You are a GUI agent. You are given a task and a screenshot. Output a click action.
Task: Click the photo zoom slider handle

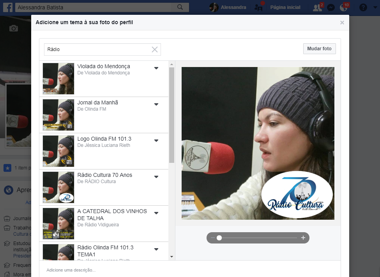219,238
